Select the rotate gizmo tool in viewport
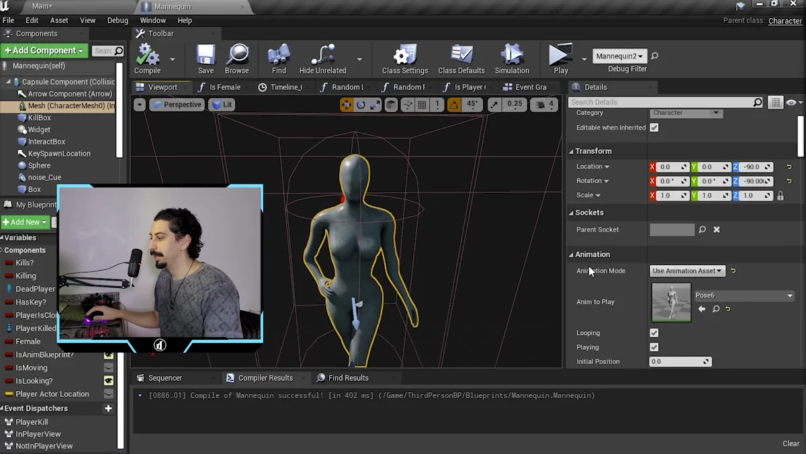Image resolution: width=806 pixels, height=454 pixels. tap(361, 105)
